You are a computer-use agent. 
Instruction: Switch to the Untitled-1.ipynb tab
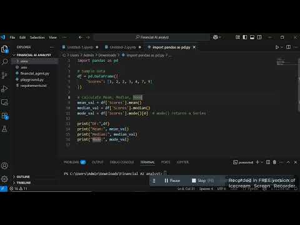tap(80, 47)
